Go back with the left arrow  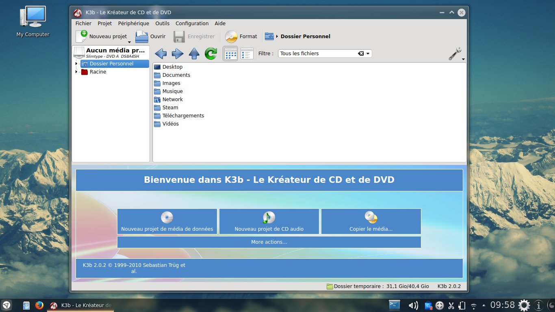point(161,53)
